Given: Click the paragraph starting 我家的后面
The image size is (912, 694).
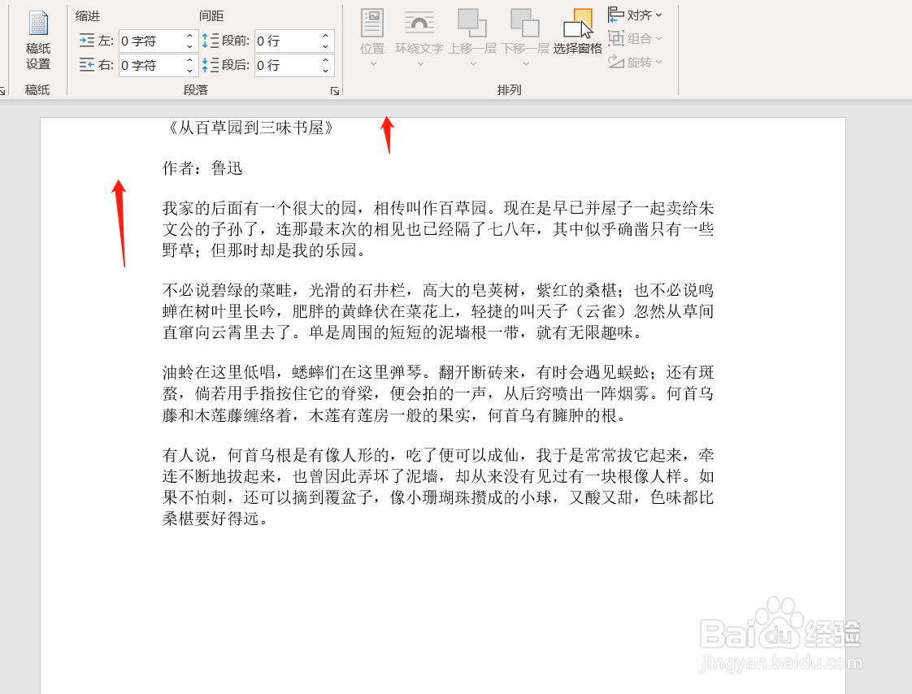Looking at the screenshot, I should 438,229.
